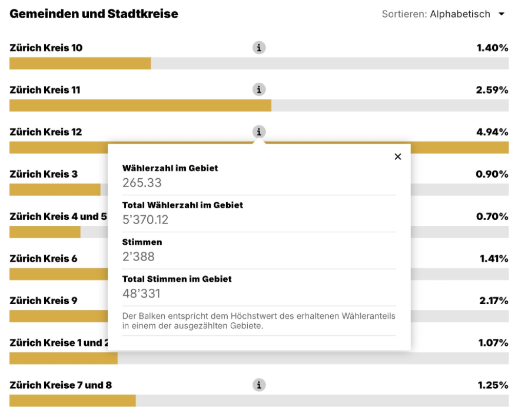This screenshot has height=420, width=518.
Task: Click the Zürich Kreis 6 label
Action: 44,258
